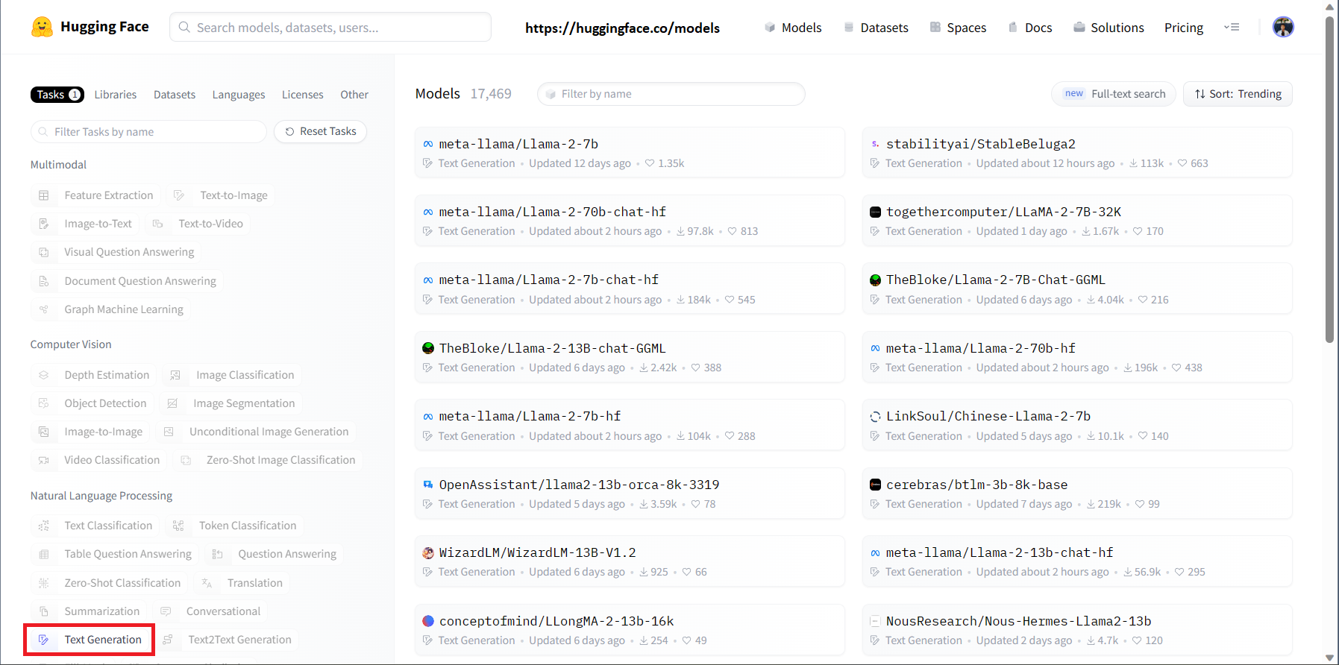
Task: Switch to the Datasets filter tab
Action: pyautogui.click(x=175, y=95)
